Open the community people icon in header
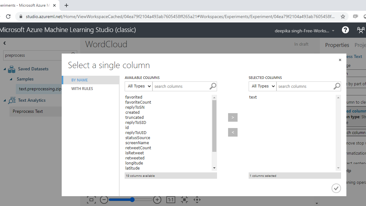 (x=361, y=30)
